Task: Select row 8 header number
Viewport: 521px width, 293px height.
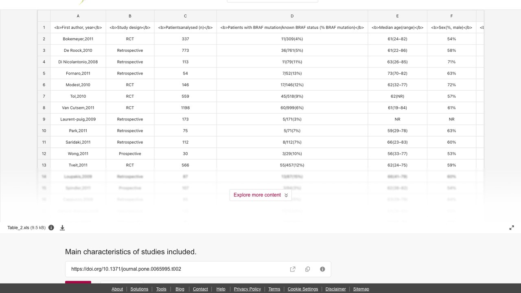Action: point(44,108)
